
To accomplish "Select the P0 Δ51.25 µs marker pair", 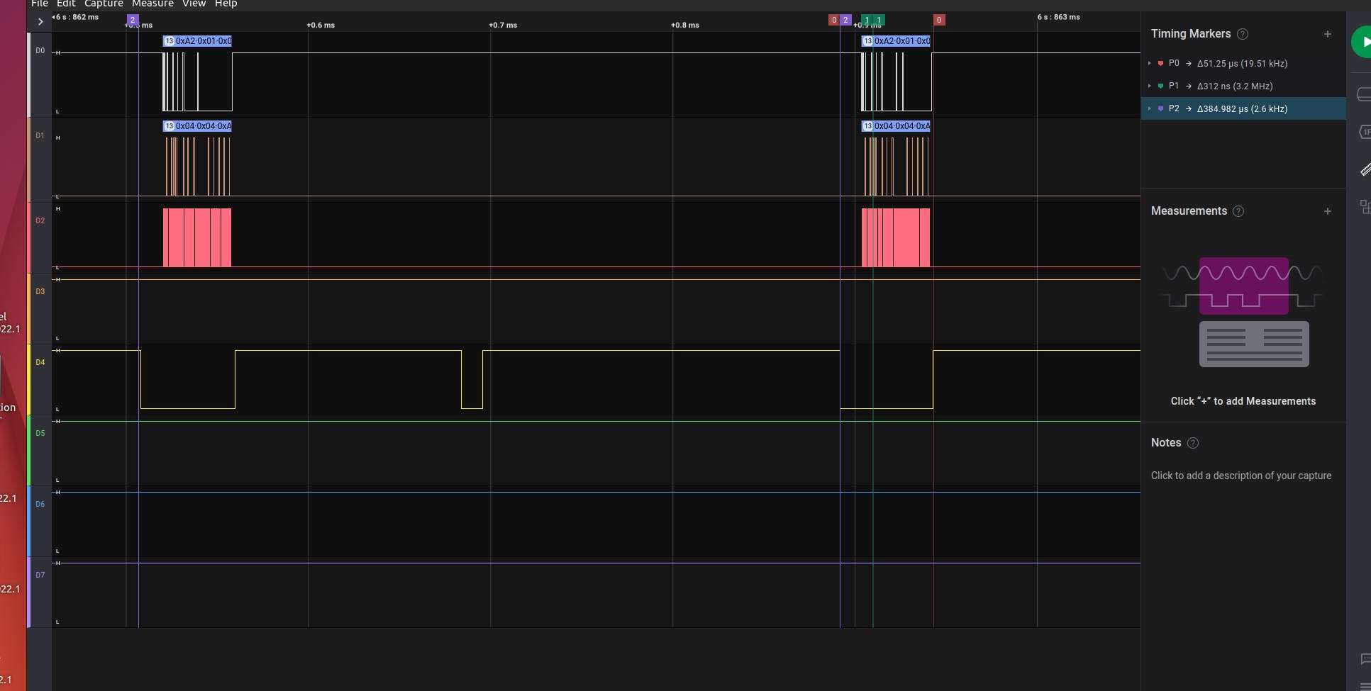I will pyautogui.click(x=1243, y=63).
